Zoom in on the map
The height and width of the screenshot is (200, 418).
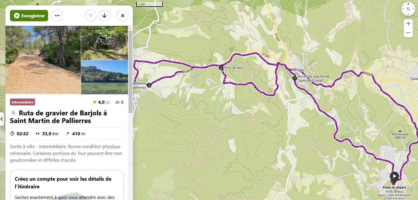pos(408,24)
